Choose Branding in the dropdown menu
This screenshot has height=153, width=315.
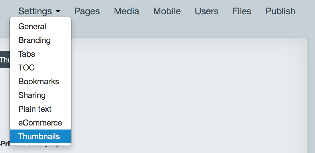[x=40, y=40]
